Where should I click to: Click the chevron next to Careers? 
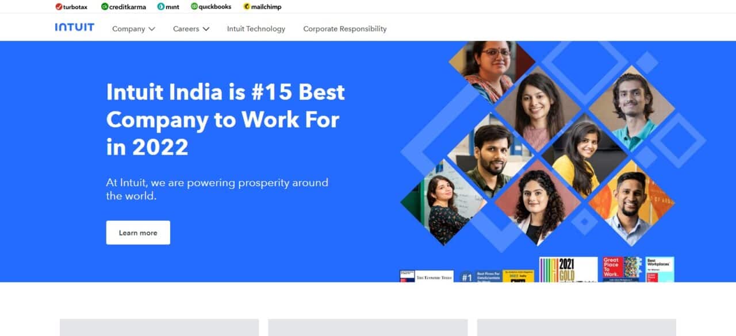pyautogui.click(x=206, y=29)
